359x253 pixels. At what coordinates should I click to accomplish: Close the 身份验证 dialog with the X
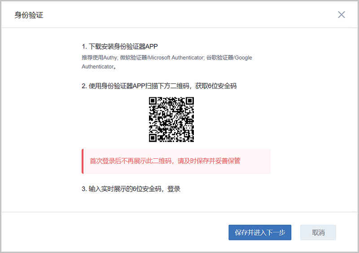tap(341, 15)
